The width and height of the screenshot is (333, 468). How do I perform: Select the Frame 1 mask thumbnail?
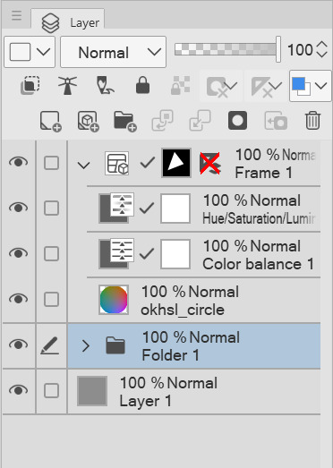176,163
